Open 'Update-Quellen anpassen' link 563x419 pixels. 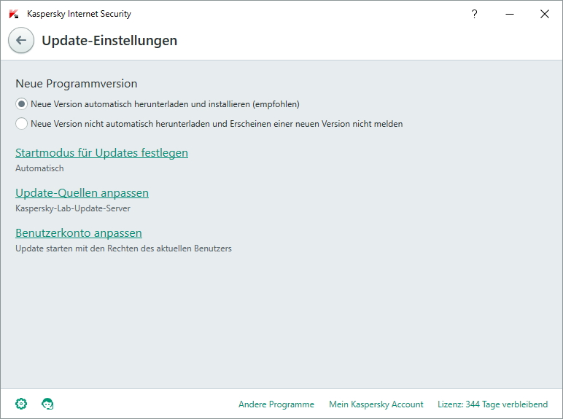click(82, 193)
